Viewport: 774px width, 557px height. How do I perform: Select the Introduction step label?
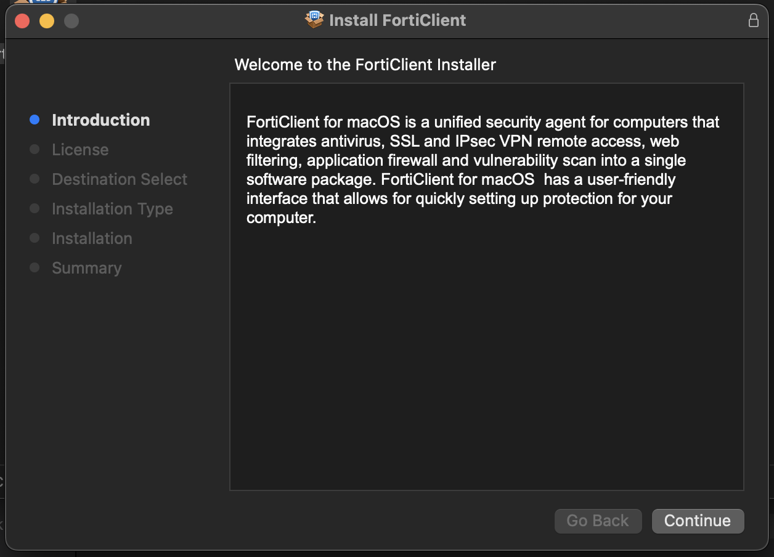(100, 120)
